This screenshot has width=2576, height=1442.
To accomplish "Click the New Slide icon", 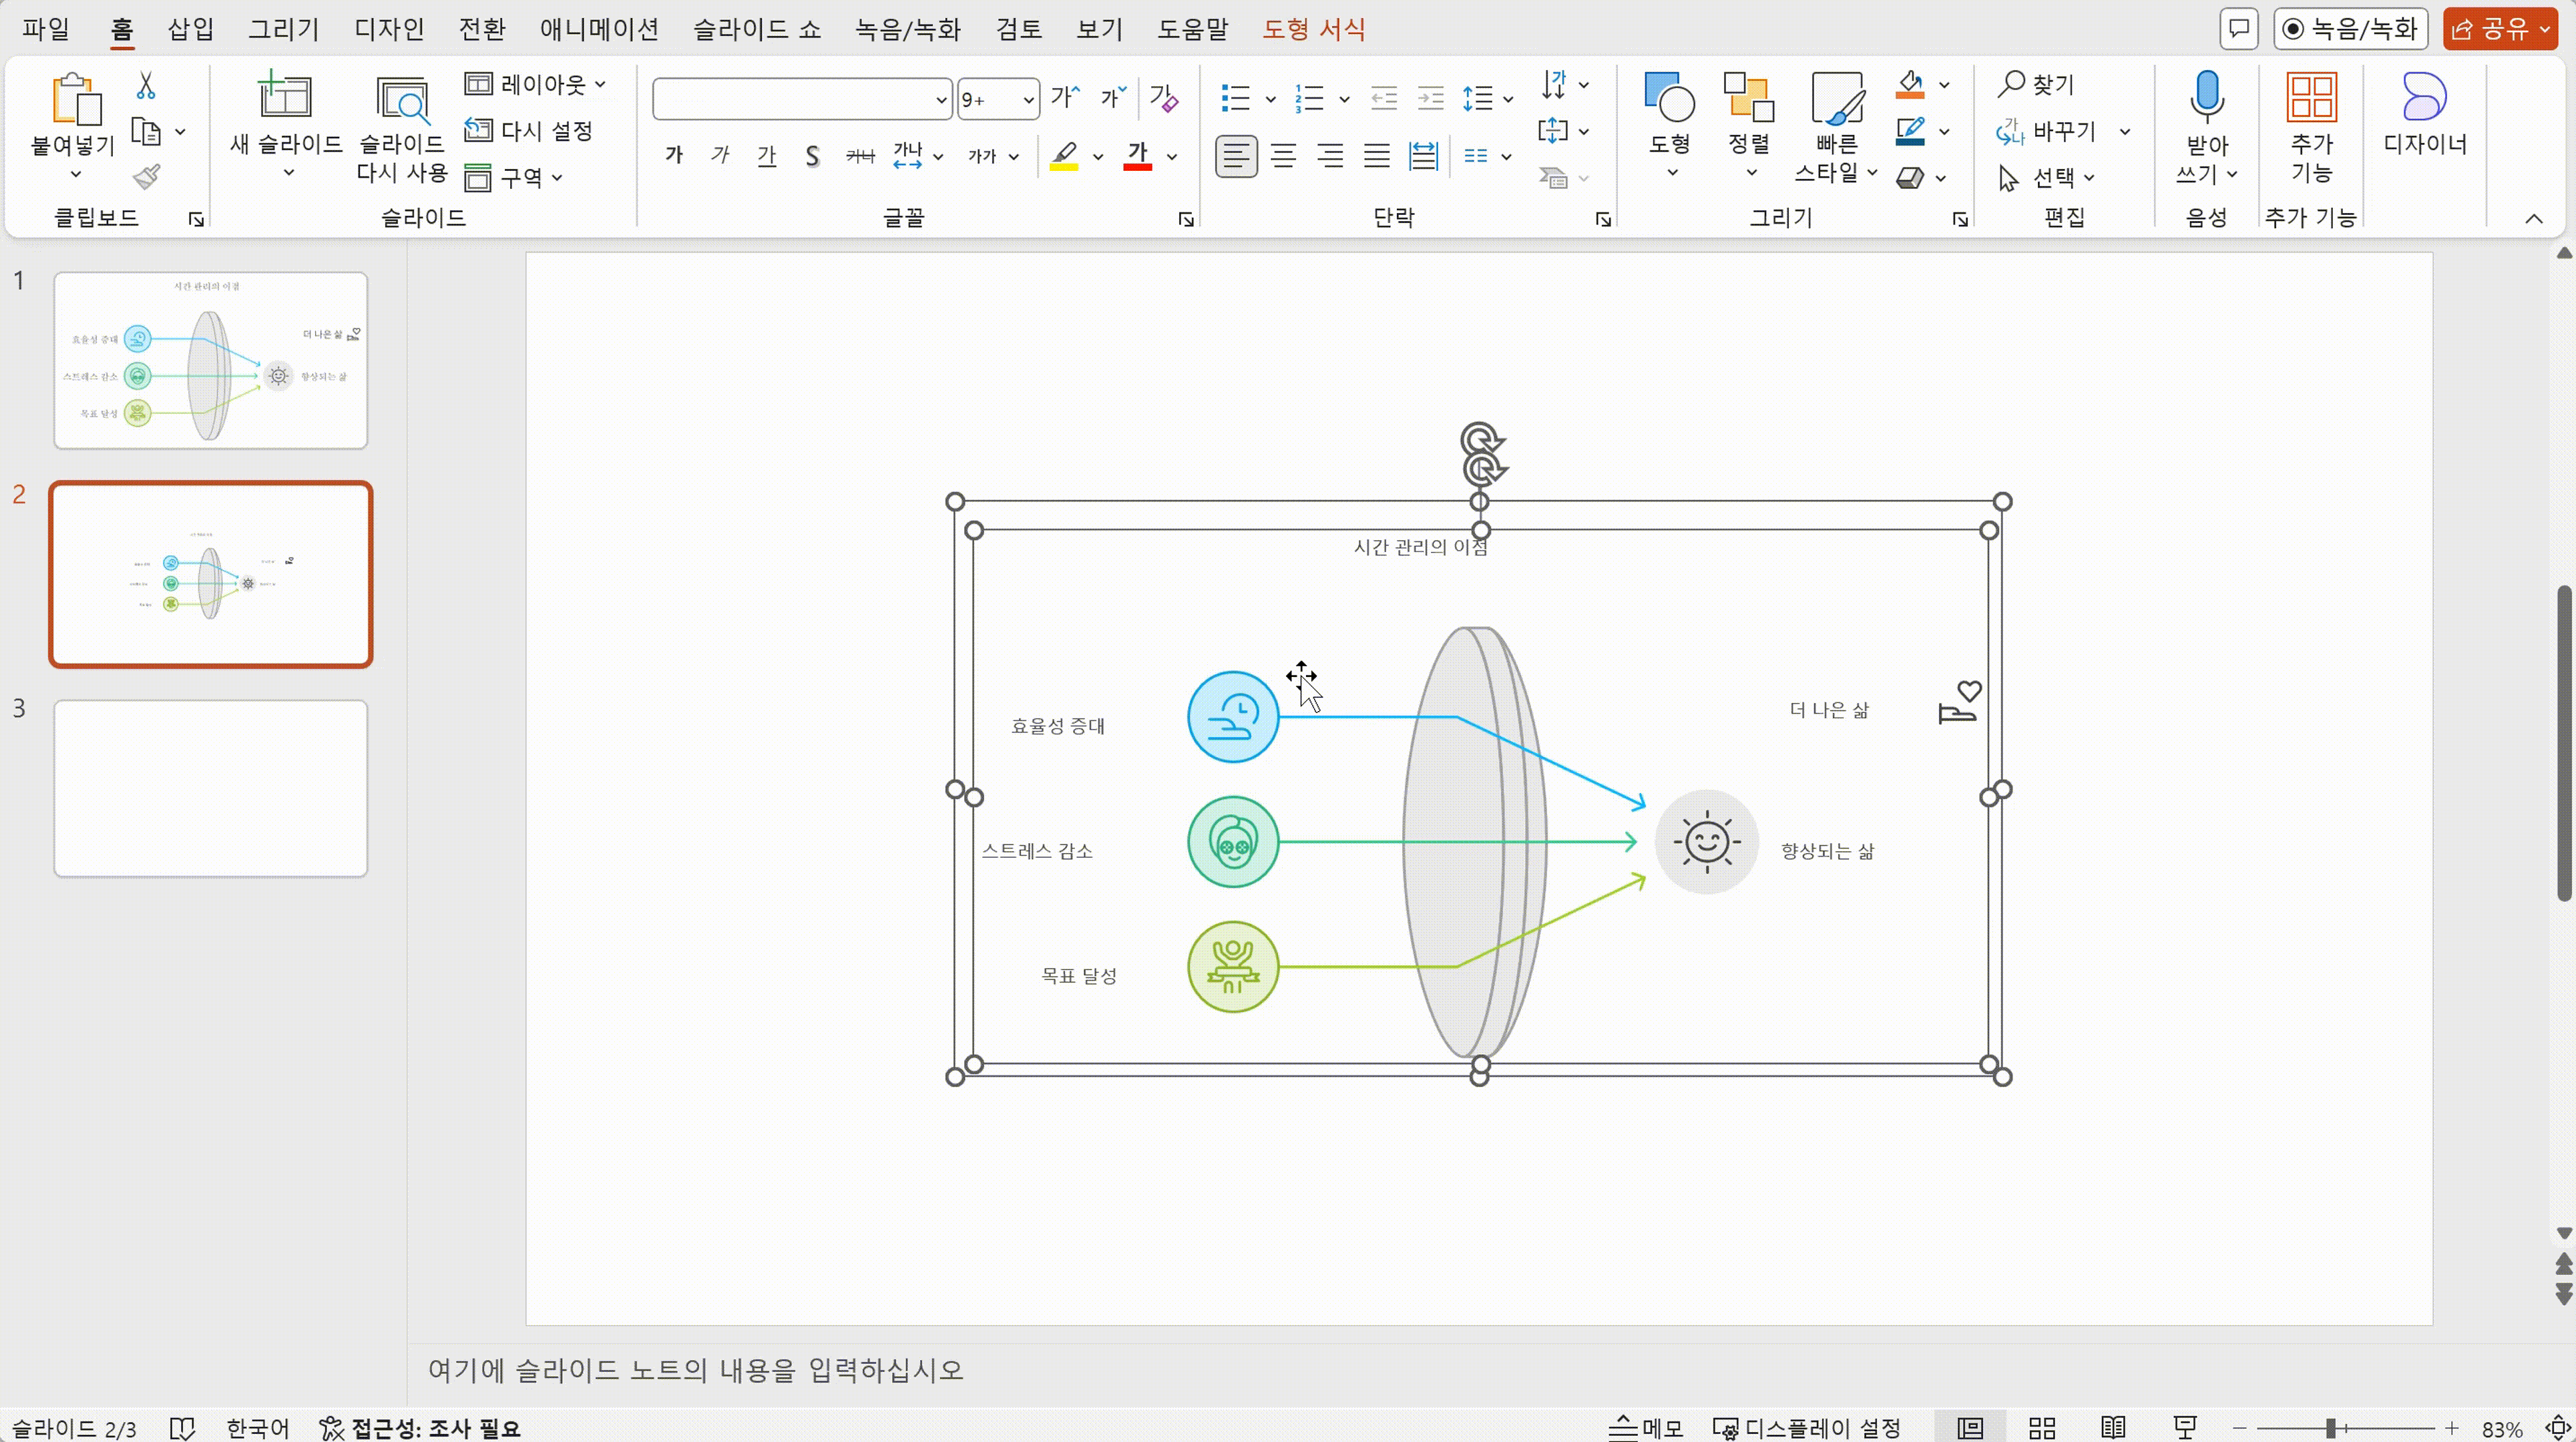I will point(285,96).
